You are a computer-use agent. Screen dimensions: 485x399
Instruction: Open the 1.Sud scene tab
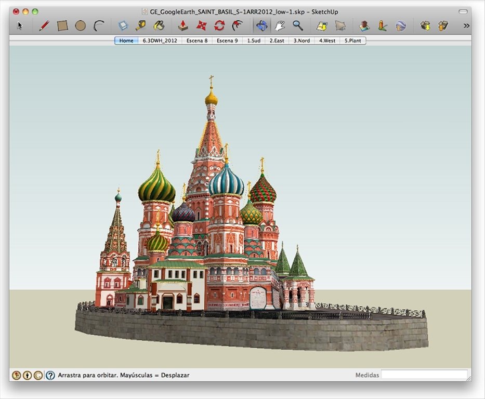(254, 41)
